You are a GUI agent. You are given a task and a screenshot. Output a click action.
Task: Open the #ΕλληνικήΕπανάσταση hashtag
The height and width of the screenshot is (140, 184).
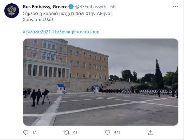76,32
